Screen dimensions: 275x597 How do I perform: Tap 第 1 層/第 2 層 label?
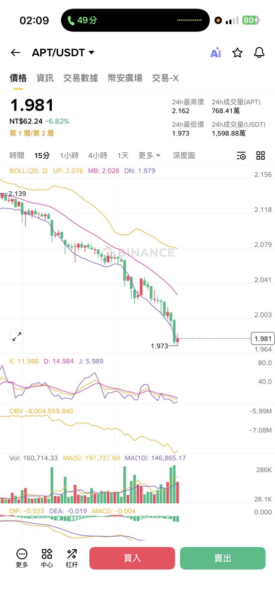click(x=32, y=133)
